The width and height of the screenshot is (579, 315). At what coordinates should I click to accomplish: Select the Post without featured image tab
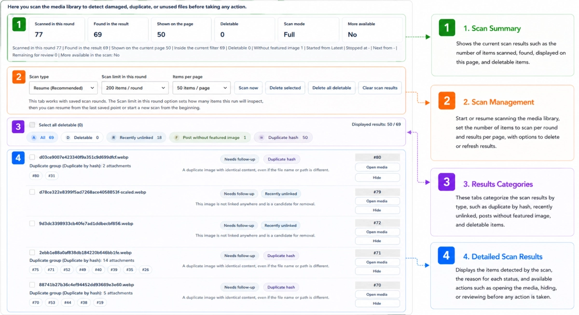coord(210,137)
